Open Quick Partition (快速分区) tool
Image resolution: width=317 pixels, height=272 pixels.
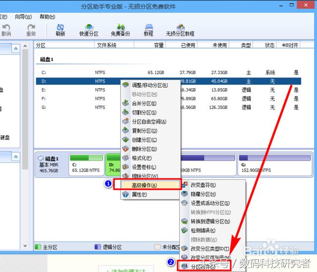pyautogui.click(x=89, y=30)
